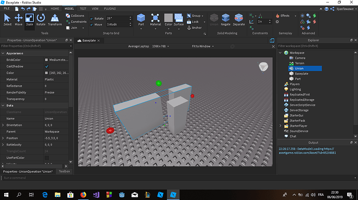Open Firefox from the taskbar

point(84,195)
